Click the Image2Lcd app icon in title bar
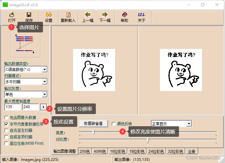 5,5
